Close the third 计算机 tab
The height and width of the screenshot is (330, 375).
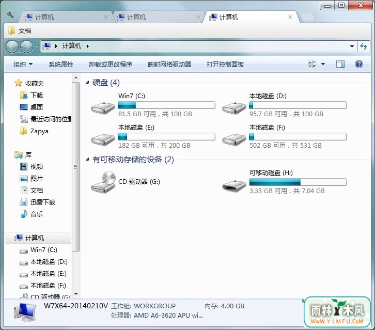click(290, 17)
